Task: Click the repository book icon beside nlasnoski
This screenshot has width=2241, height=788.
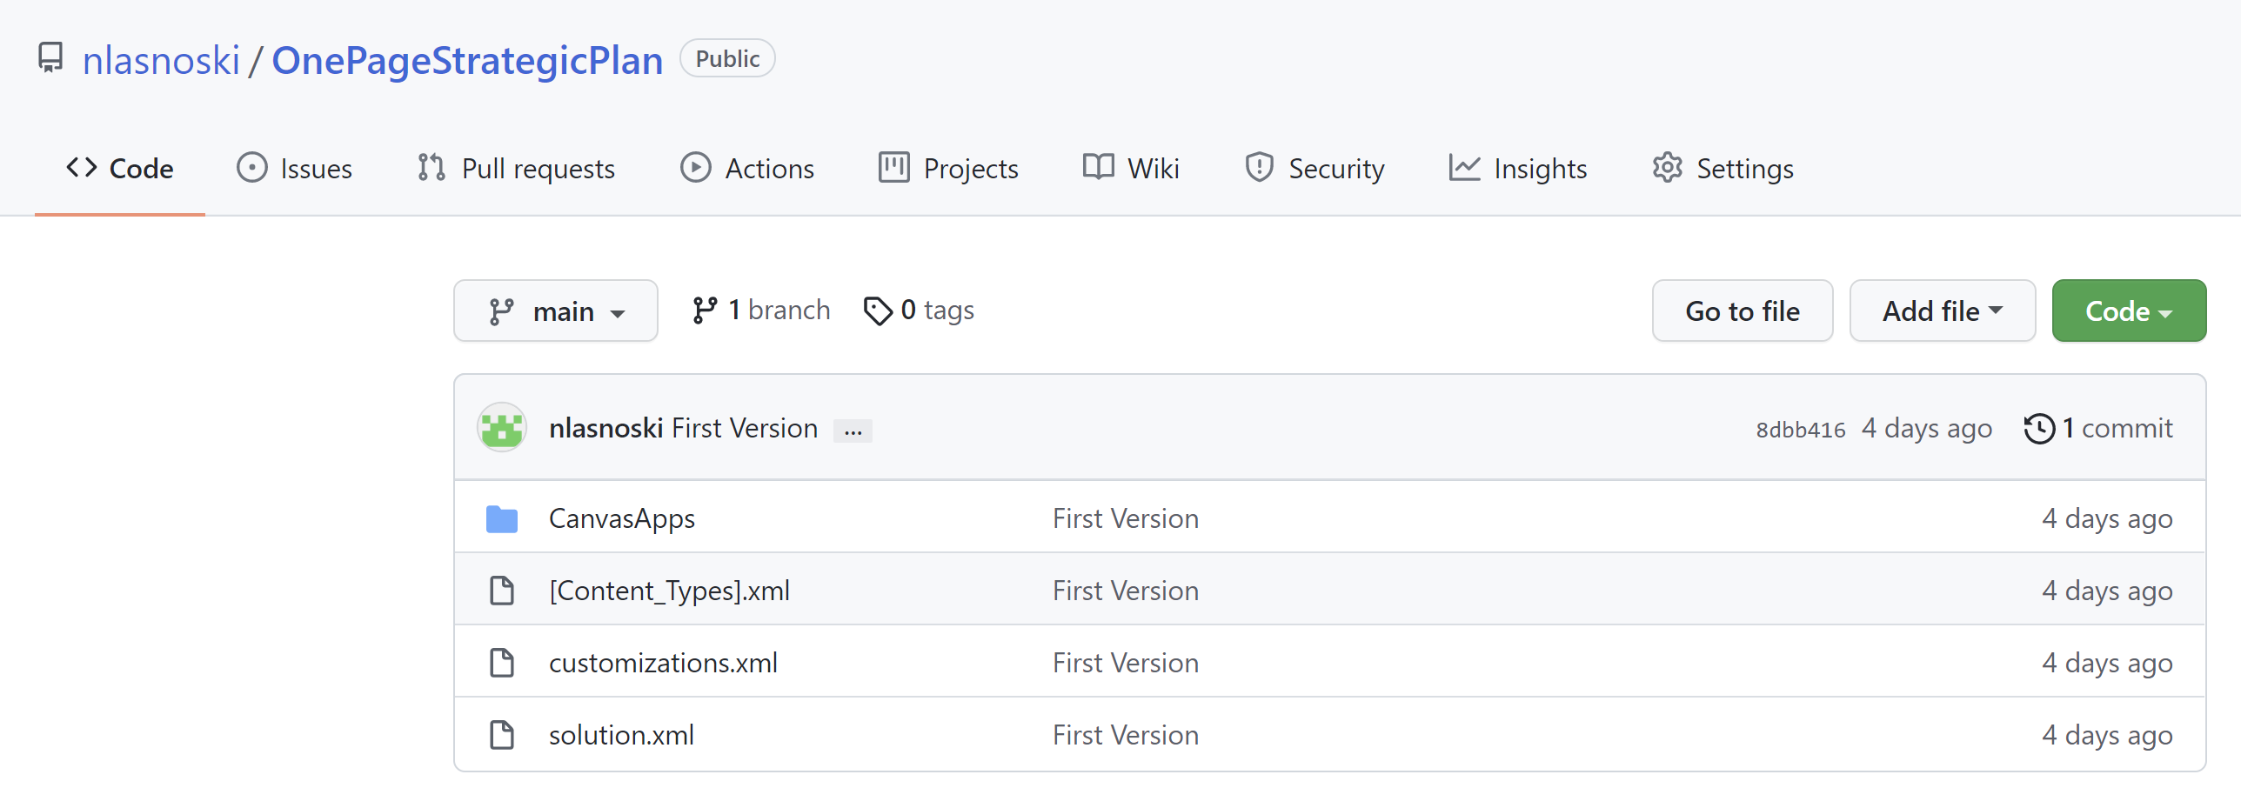Action: (x=50, y=58)
